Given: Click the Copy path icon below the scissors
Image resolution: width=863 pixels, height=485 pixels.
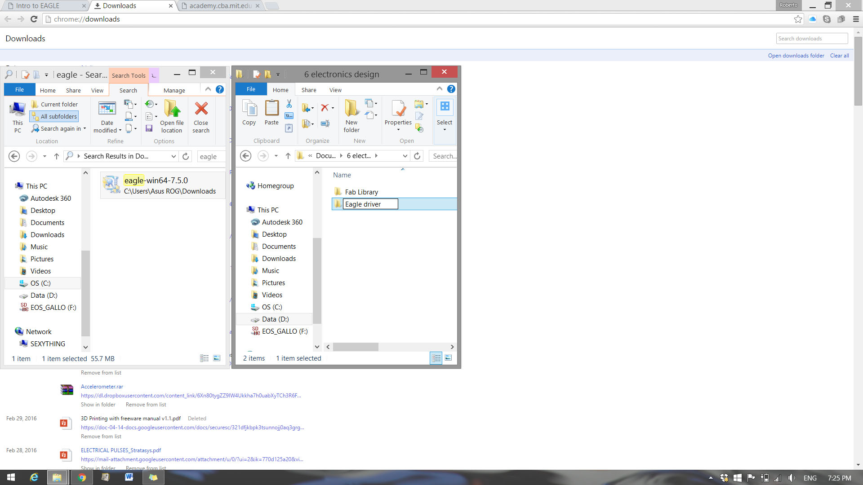Looking at the screenshot, I should (x=289, y=116).
